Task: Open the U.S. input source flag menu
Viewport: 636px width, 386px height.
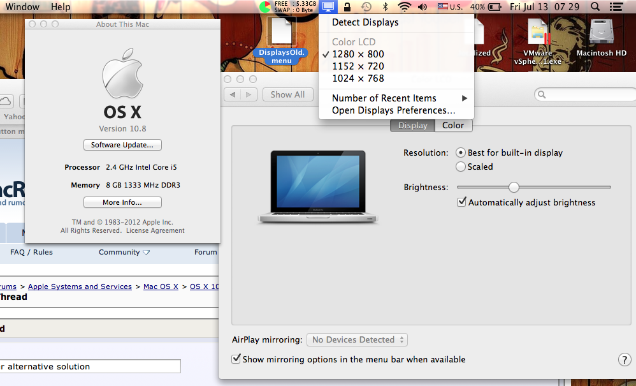Action: pyautogui.click(x=450, y=7)
